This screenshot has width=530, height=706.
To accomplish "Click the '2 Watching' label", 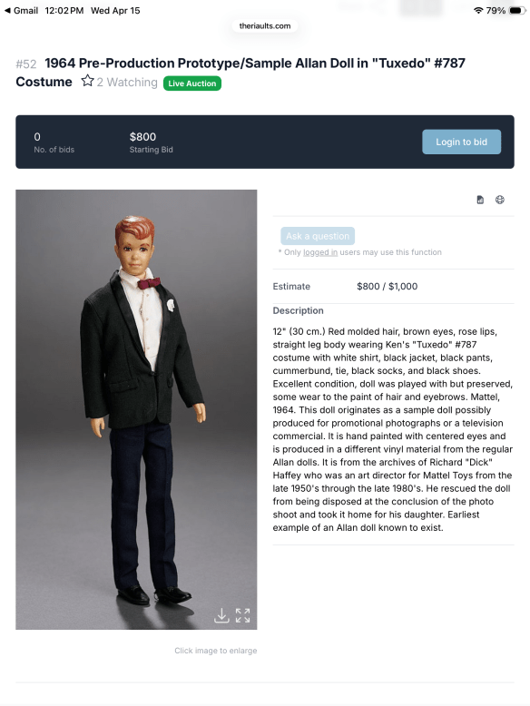I will tap(127, 83).
